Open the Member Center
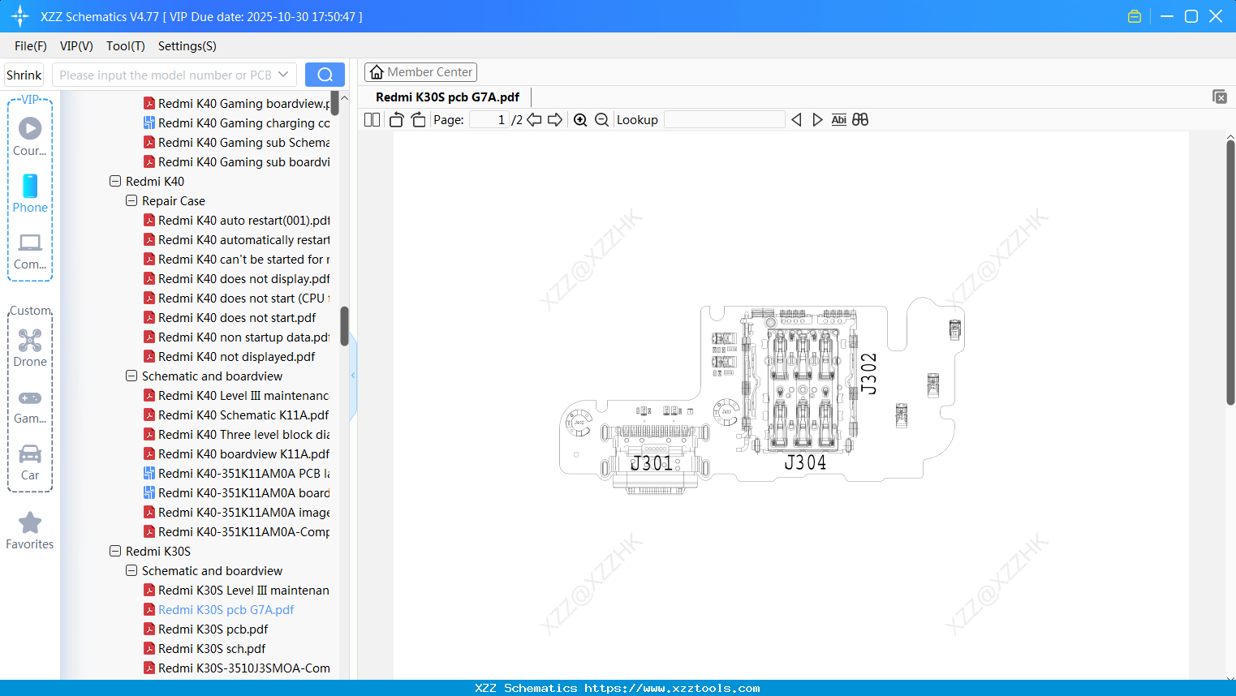Image resolution: width=1236 pixels, height=696 pixels. tap(420, 72)
